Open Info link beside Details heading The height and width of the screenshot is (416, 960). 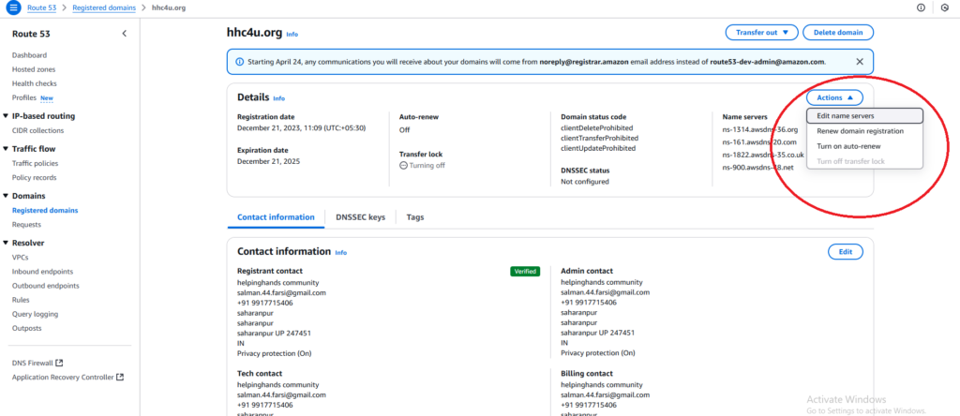tap(278, 98)
